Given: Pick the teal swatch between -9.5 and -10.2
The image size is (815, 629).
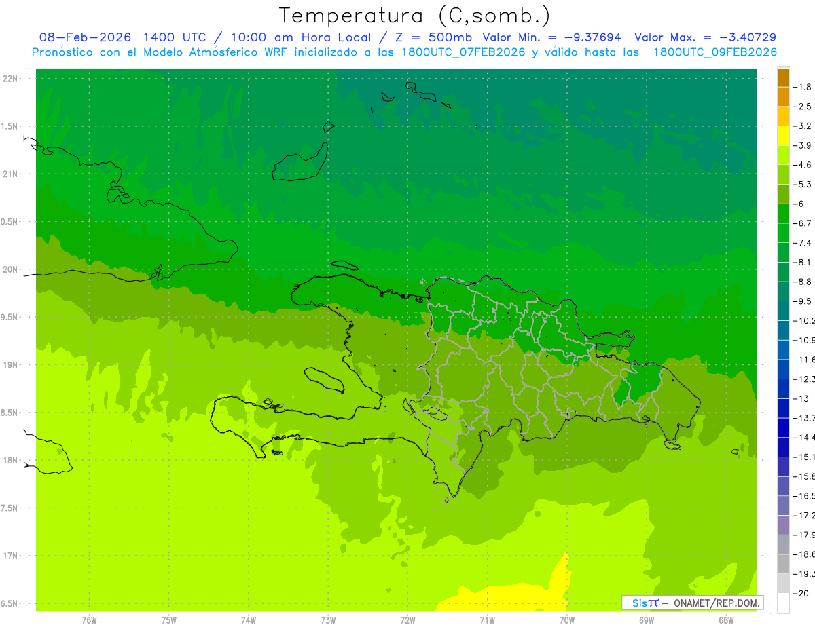Looking at the screenshot, I should click(783, 311).
